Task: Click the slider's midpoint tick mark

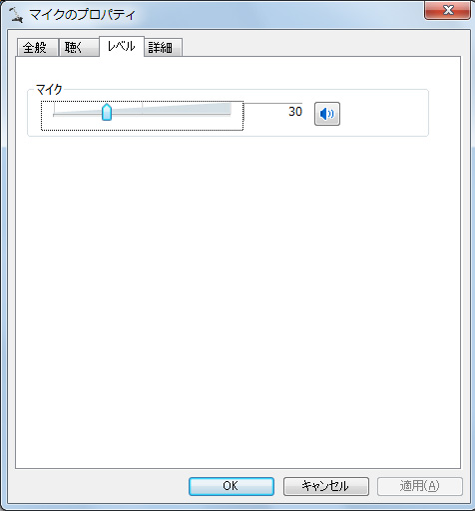Action: [x=142, y=108]
